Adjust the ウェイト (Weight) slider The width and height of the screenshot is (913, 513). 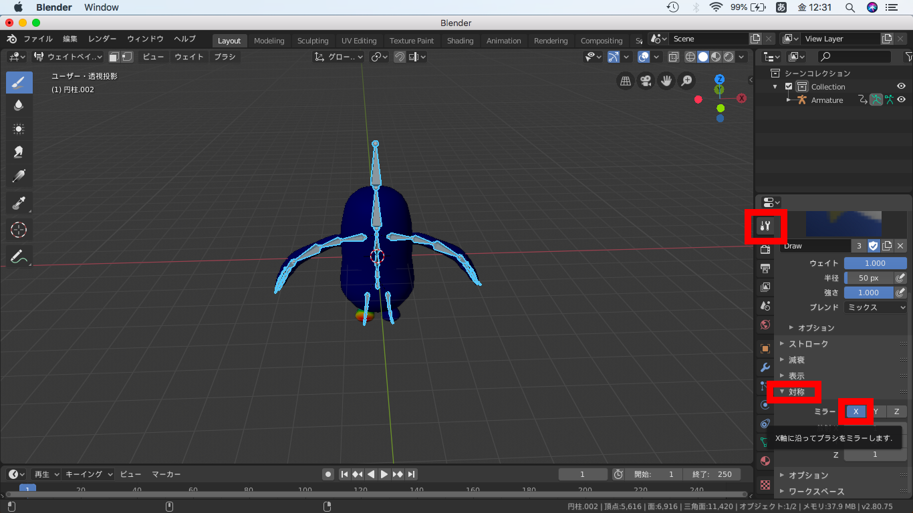click(875, 263)
